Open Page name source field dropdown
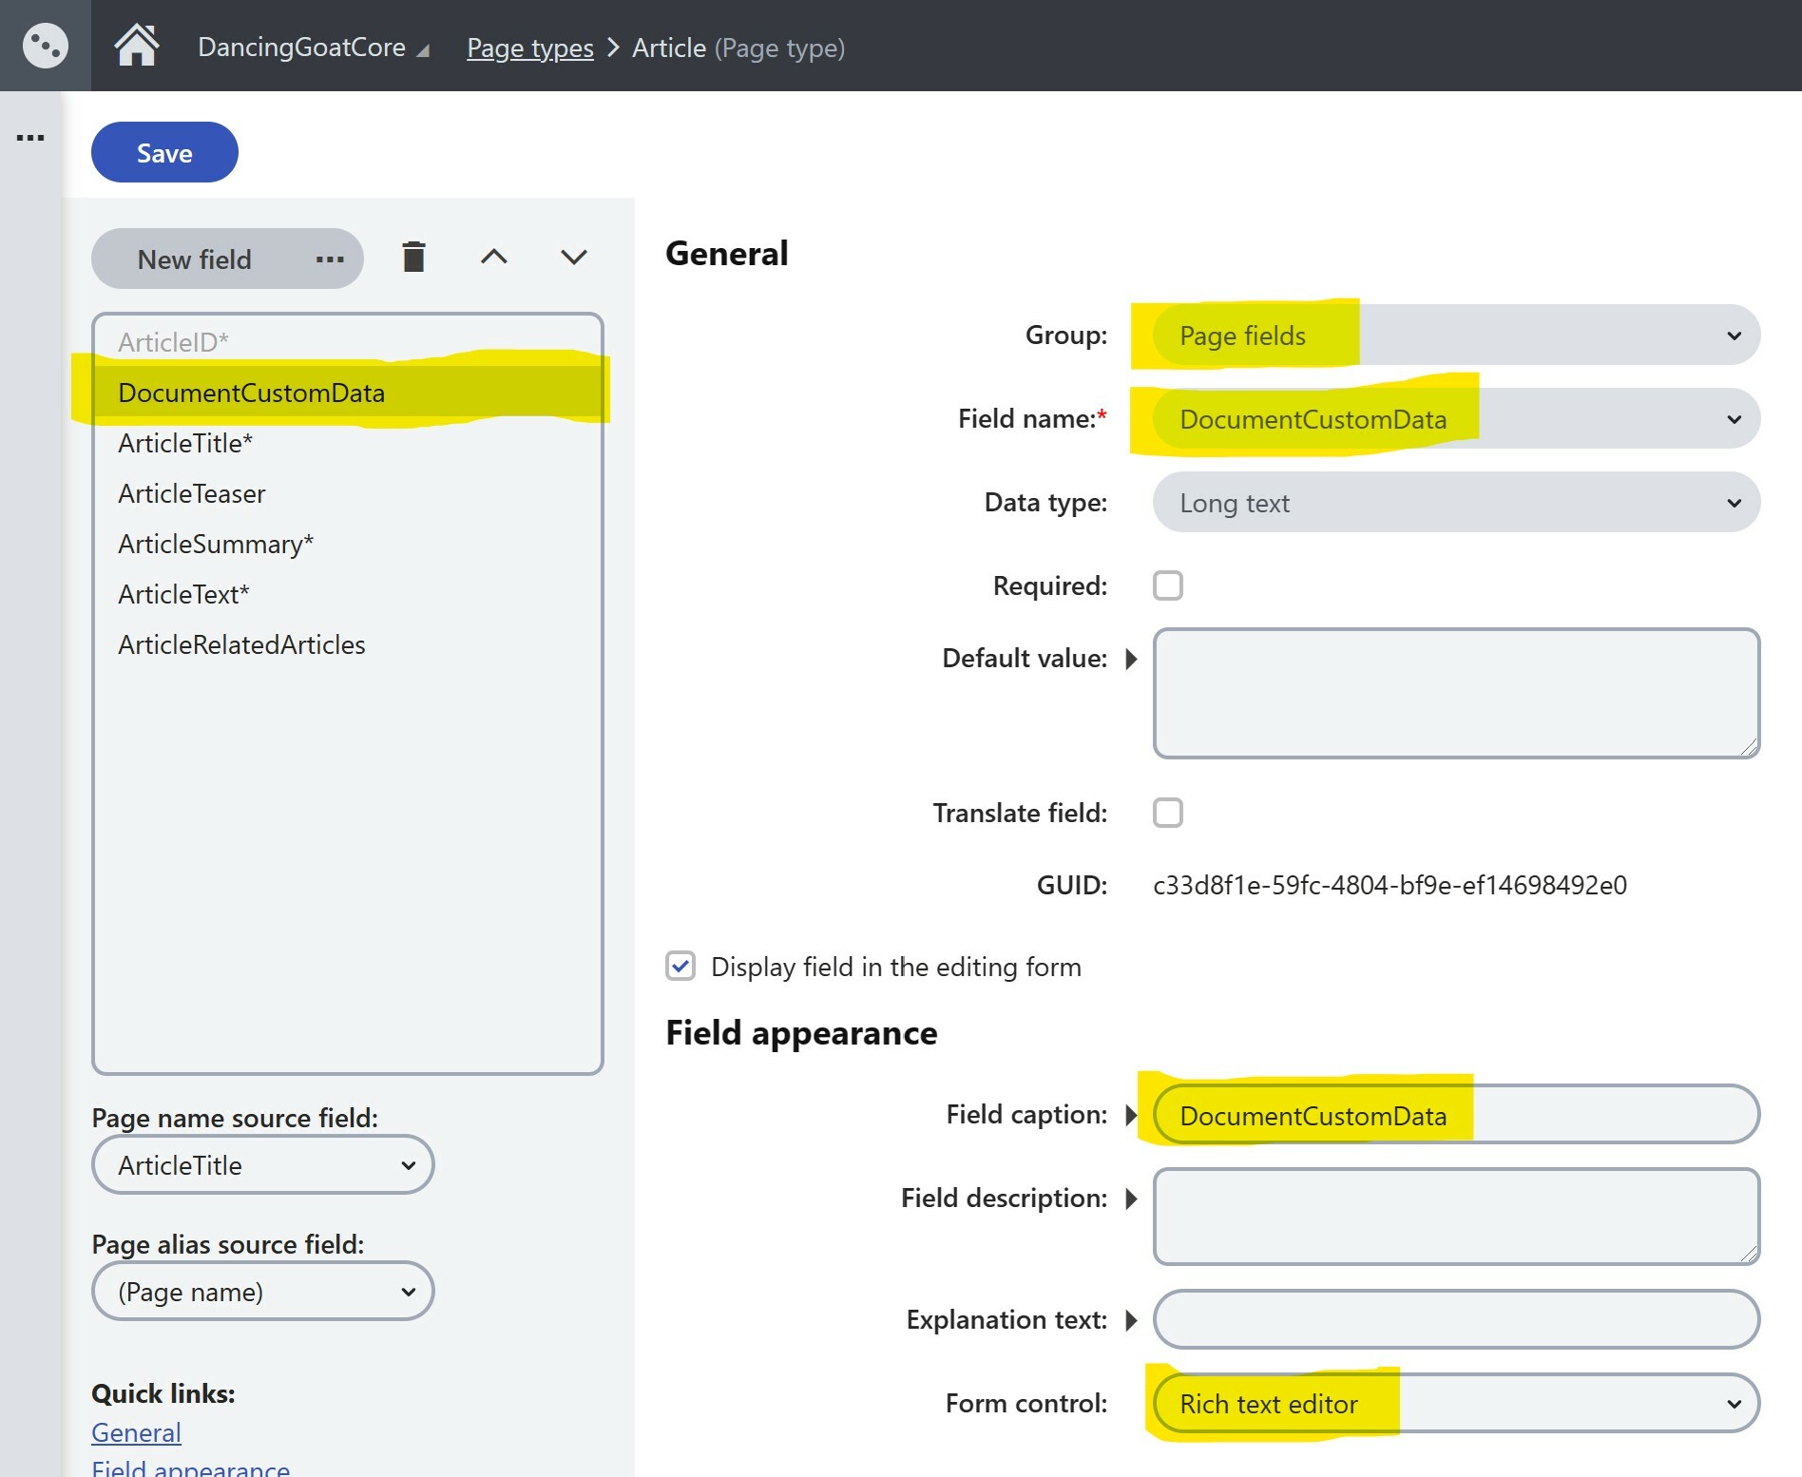 pyautogui.click(x=263, y=1164)
